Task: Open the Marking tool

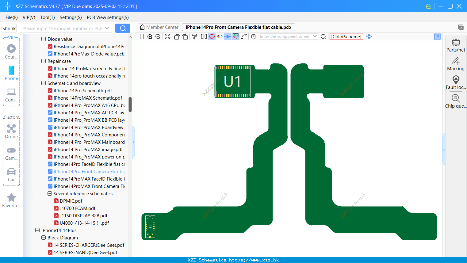Action: pos(456,64)
